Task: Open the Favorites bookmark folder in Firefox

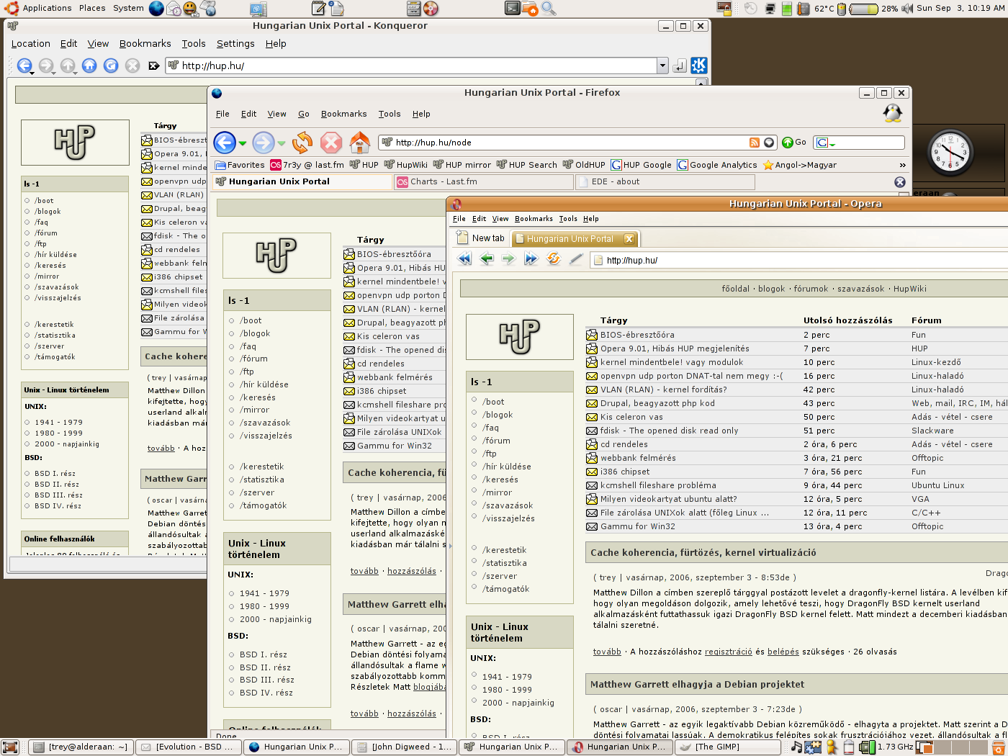Action: (240, 165)
